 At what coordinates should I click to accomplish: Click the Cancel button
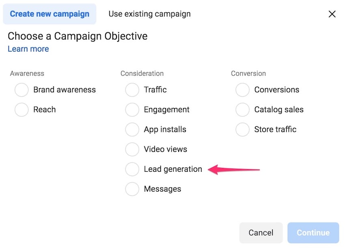tap(261, 233)
